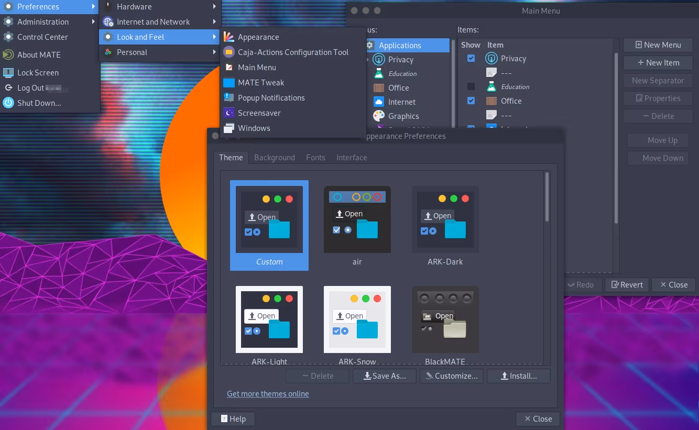The height and width of the screenshot is (430, 699).
Task: Click the About MATE icon
Action: click(x=8, y=54)
